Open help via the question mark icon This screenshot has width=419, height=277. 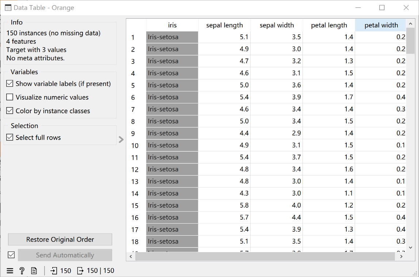22,271
